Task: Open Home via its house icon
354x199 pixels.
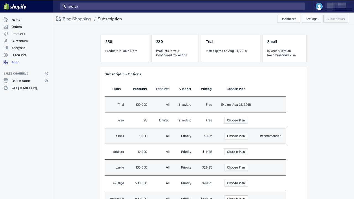Action: click(x=6, y=20)
